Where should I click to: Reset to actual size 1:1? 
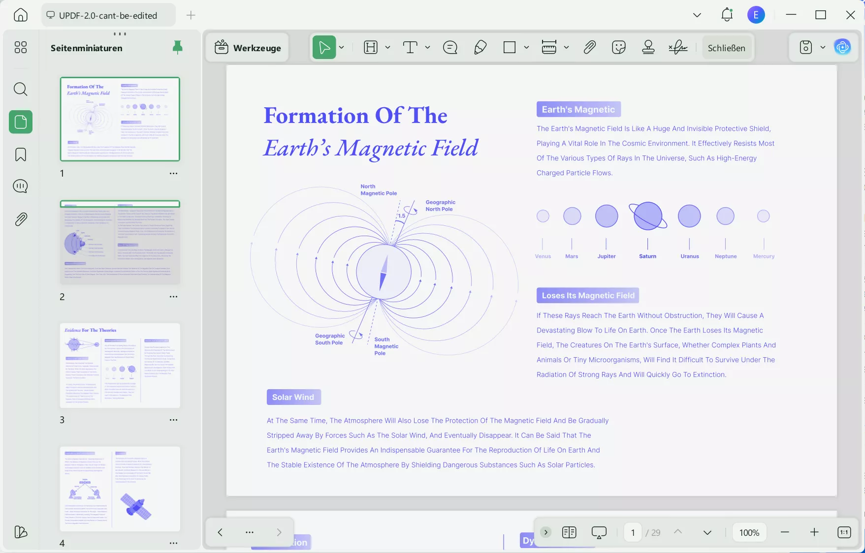(x=844, y=532)
